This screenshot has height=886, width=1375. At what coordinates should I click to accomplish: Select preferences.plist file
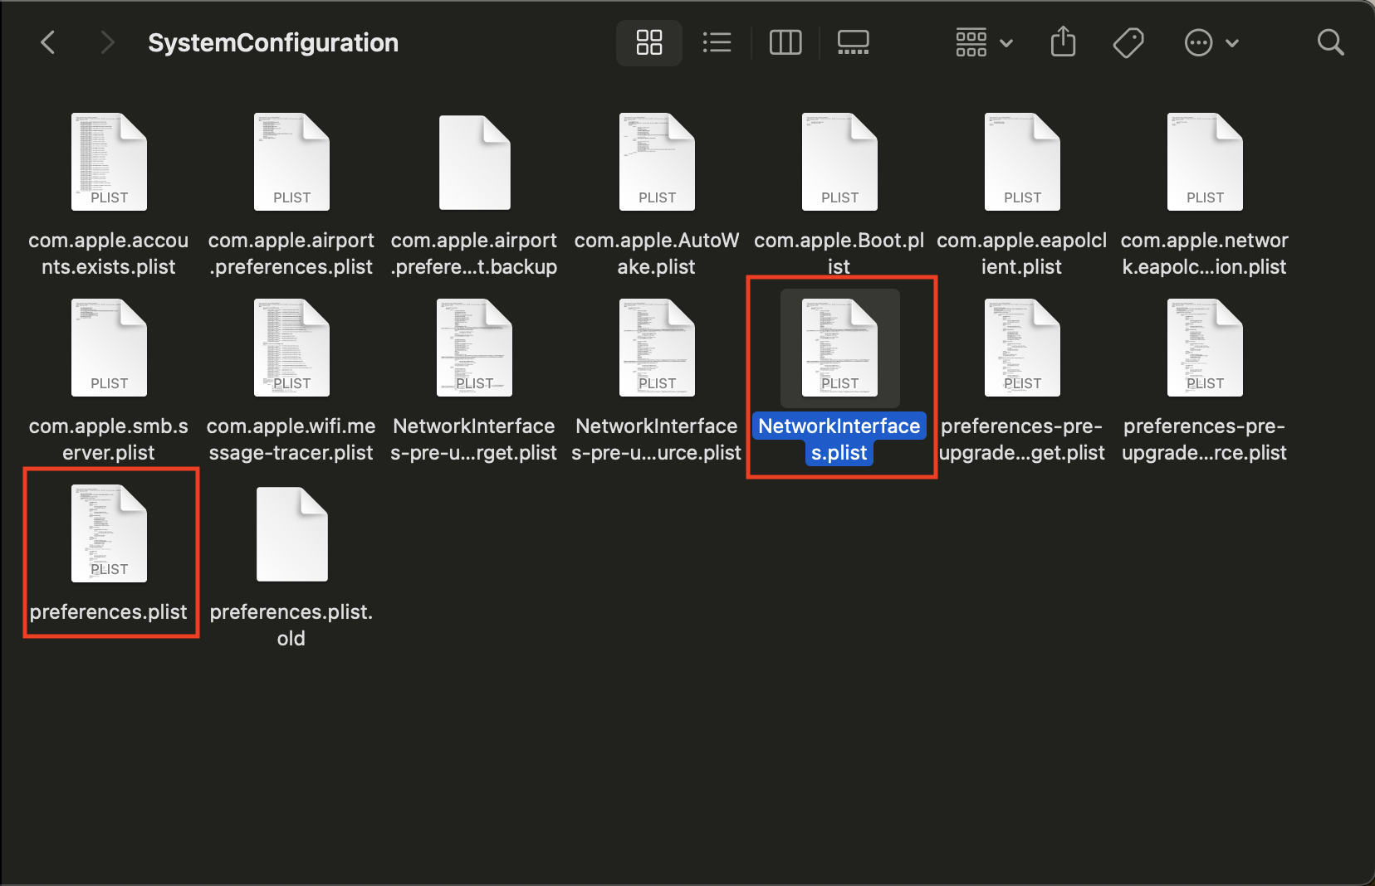click(x=109, y=533)
